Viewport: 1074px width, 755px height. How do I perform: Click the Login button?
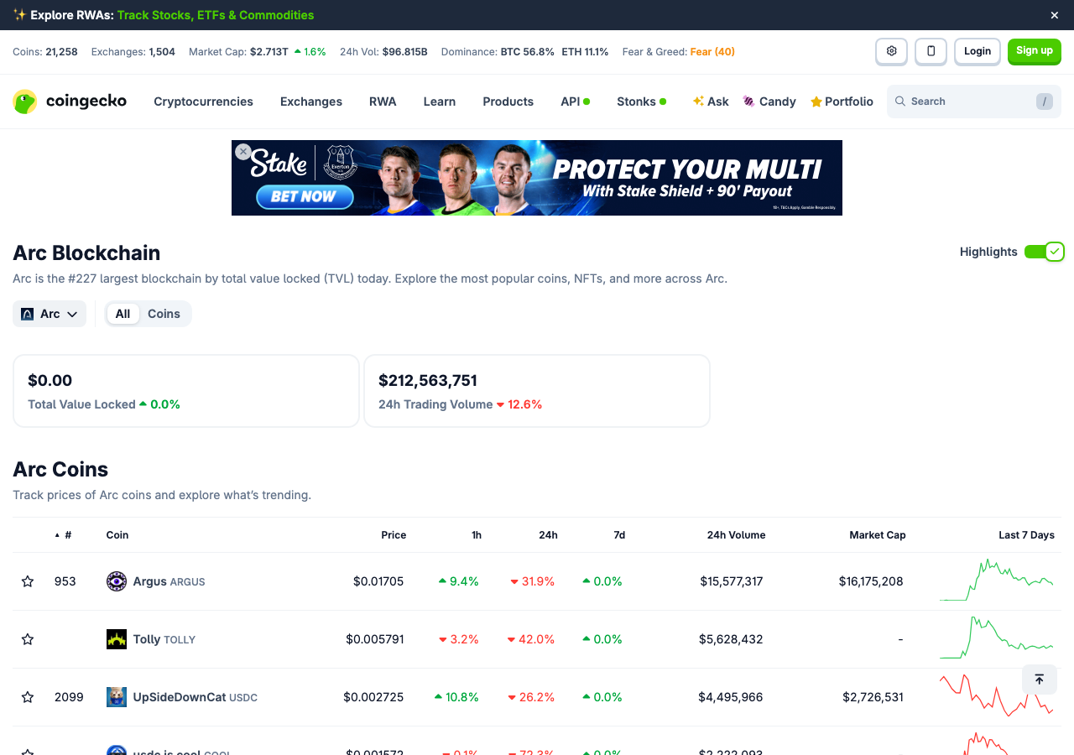pos(978,51)
